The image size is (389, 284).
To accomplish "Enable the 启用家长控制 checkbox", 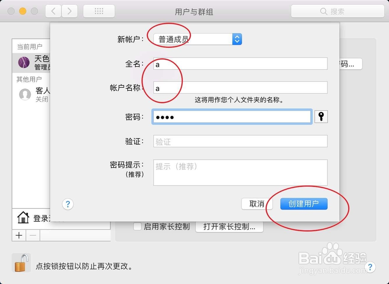I will pos(137,226).
